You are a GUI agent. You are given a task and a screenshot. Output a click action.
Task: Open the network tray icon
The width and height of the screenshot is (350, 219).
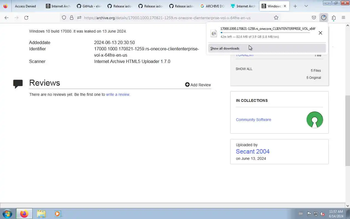click(x=316, y=214)
